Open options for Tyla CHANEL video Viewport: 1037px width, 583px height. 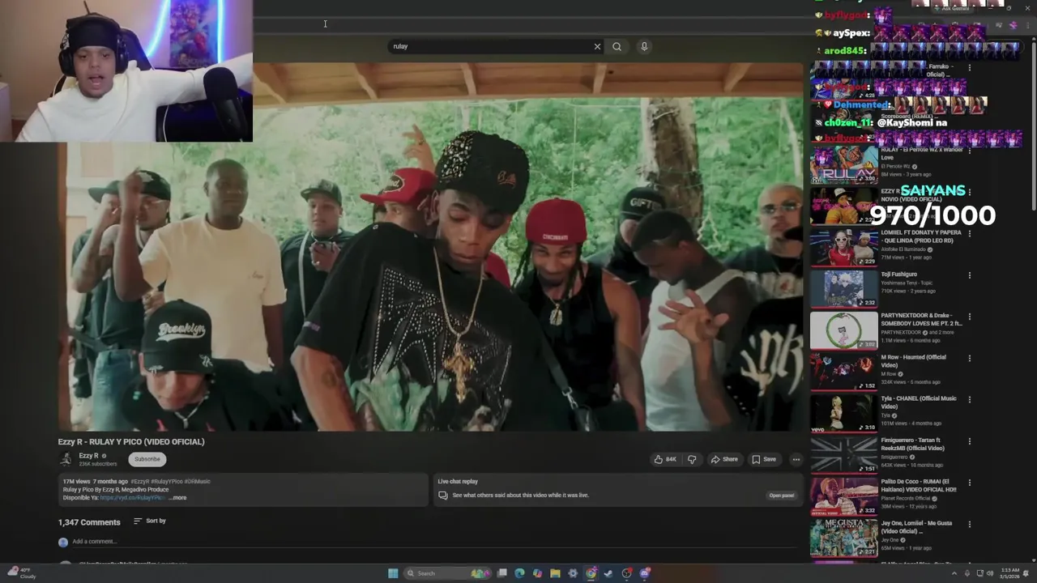[x=970, y=399]
